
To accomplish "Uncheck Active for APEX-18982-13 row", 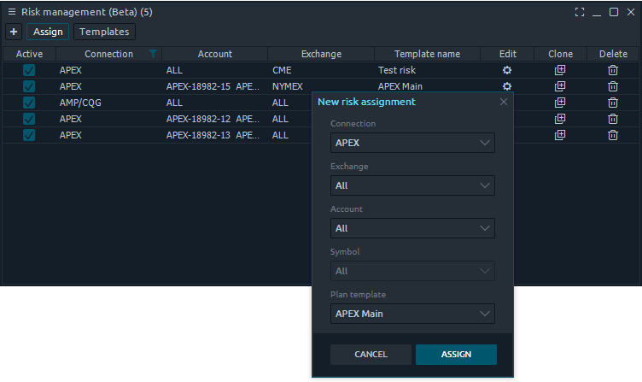I will (x=29, y=135).
